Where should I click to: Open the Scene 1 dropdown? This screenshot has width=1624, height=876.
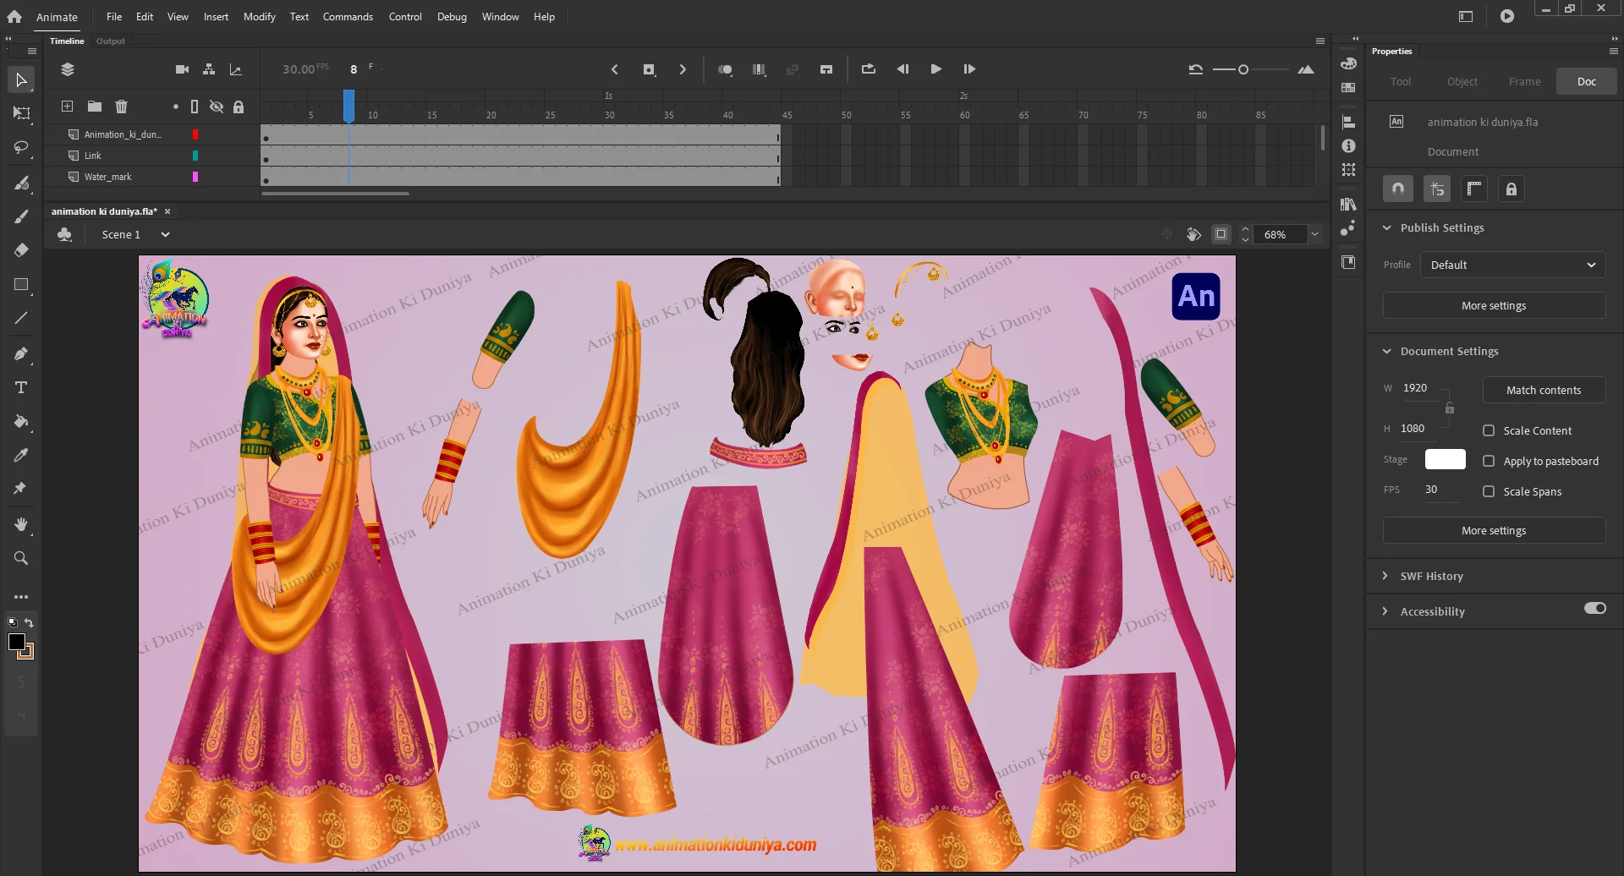click(165, 235)
